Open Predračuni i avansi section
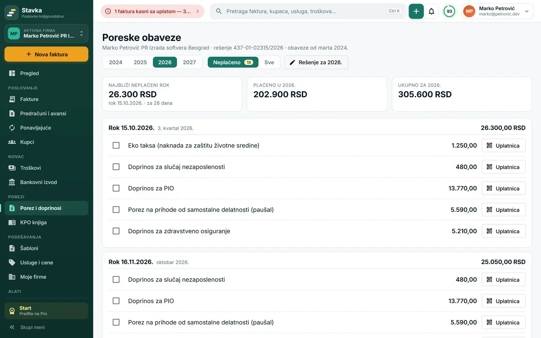The height and width of the screenshot is (338, 541). point(46,114)
